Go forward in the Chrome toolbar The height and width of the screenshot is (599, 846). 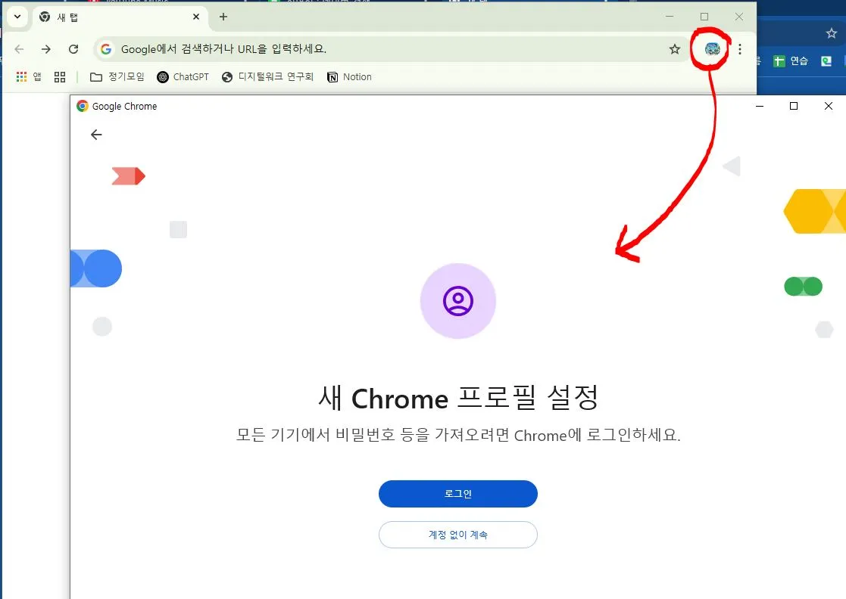(x=46, y=49)
